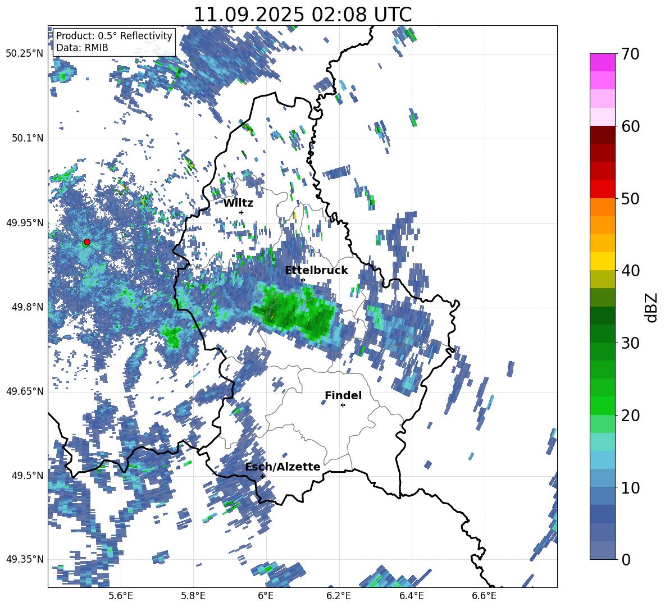Click the title 11.09.2025 02:08 UTC

click(303, 15)
